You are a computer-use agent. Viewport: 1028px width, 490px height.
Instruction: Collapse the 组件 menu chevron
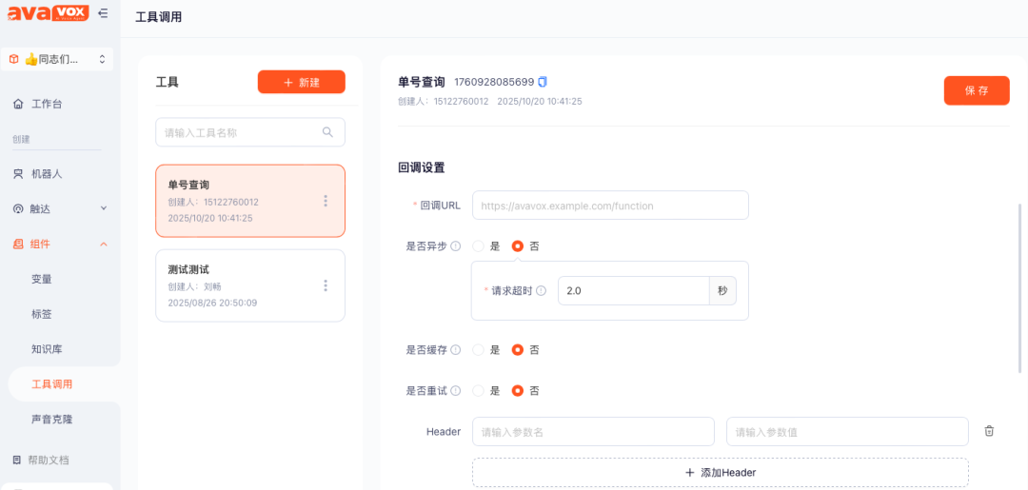(x=103, y=244)
